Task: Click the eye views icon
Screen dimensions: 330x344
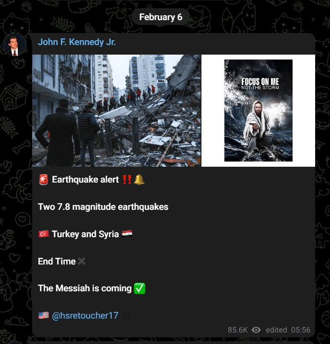Action: 256,330
